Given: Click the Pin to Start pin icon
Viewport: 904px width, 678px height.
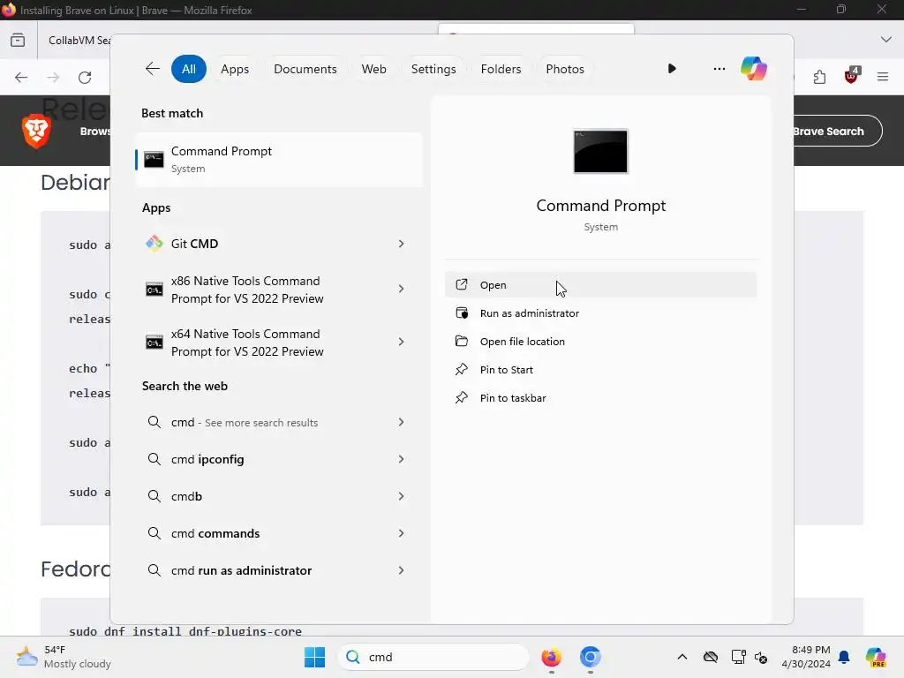Looking at the screenshot, I should point(462,369).
